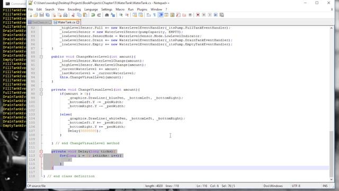339x191 pixels.
Task: Collapse the for loop fold marker in Delay
Action: (x=41, y=155)
